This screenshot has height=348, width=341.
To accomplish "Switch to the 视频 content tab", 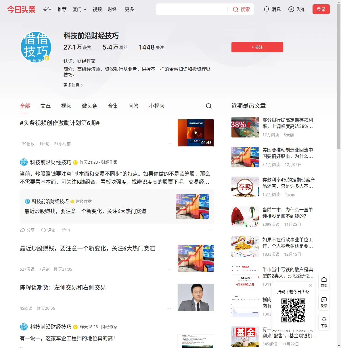I will [66, 106].
